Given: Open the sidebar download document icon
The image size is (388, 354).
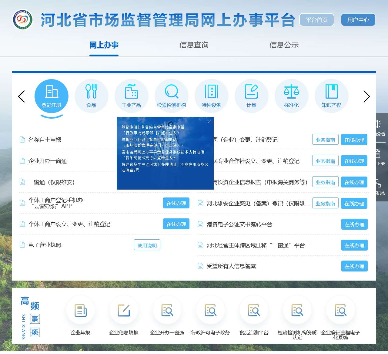Looking at the screenshot, I should tap(377, 153).
